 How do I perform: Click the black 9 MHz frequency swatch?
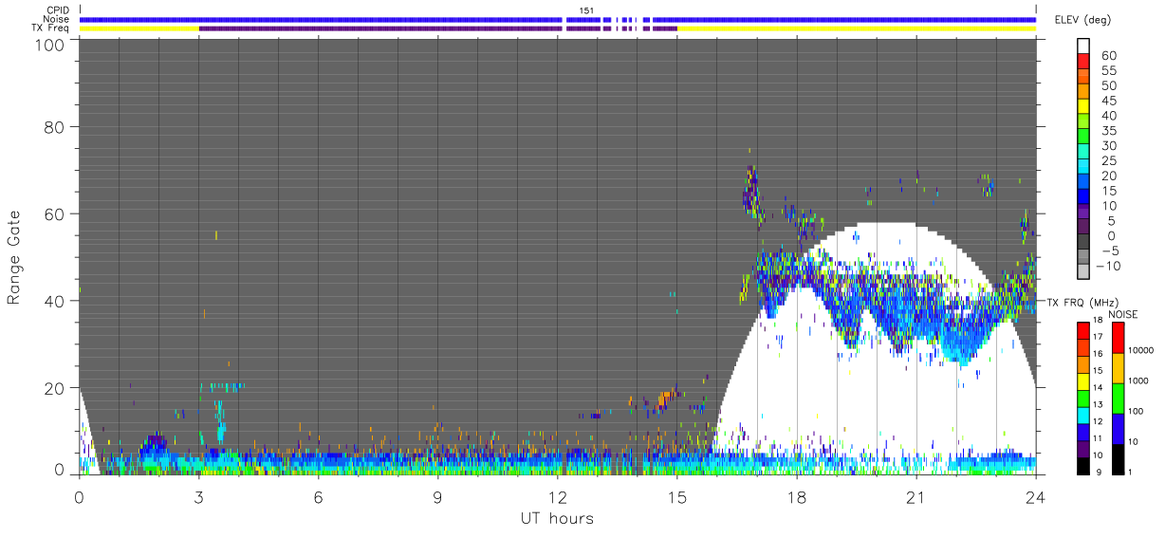point(1083,464)
